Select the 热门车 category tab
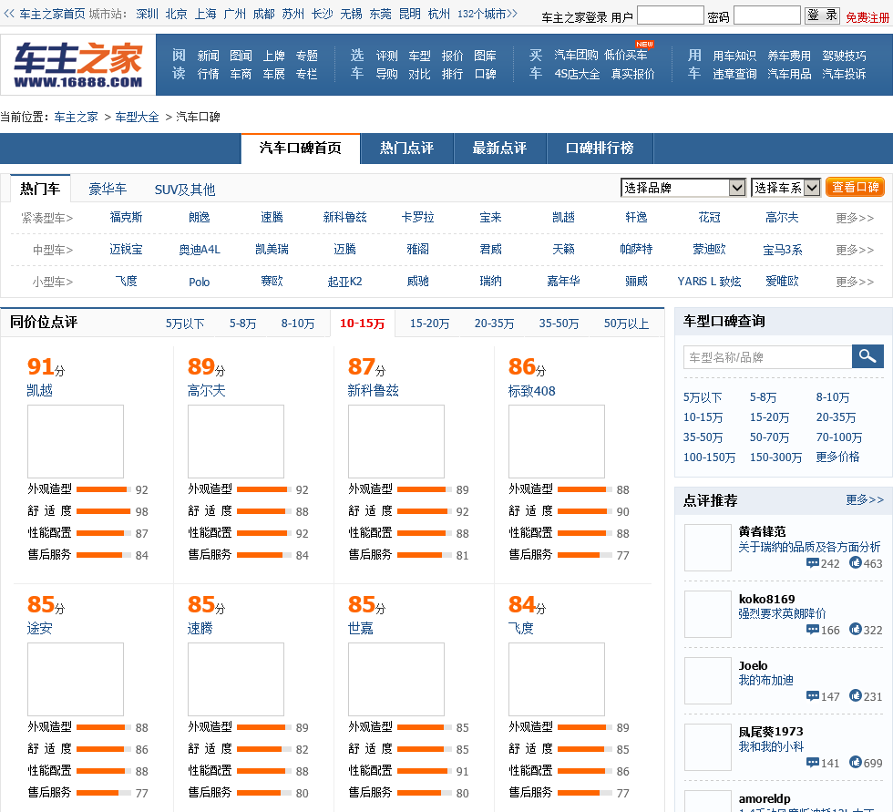 [x=40, y=189]
